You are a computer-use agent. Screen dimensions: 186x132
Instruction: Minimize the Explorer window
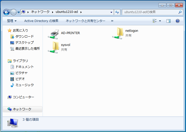[x=162, y=5]
